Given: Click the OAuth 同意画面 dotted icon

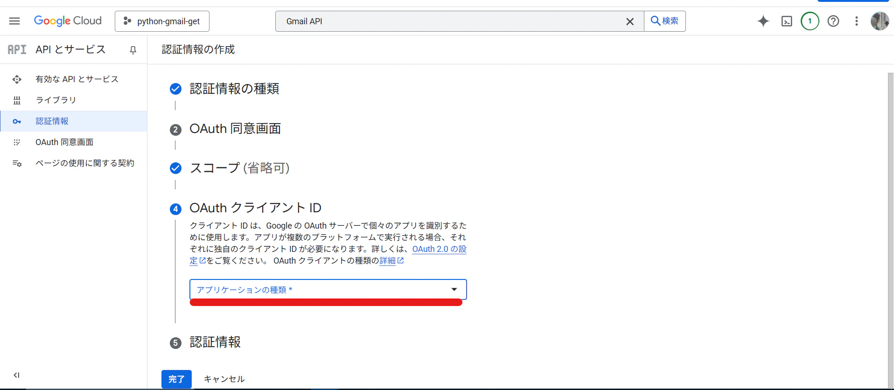Looking at the screenshot, I should tap(17, 142).
